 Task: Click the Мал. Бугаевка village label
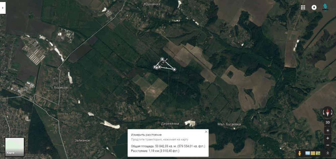click(x=229, y=124)
